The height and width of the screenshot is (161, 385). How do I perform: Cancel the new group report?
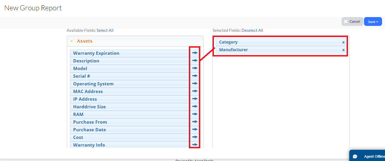(x=352, y=21)
